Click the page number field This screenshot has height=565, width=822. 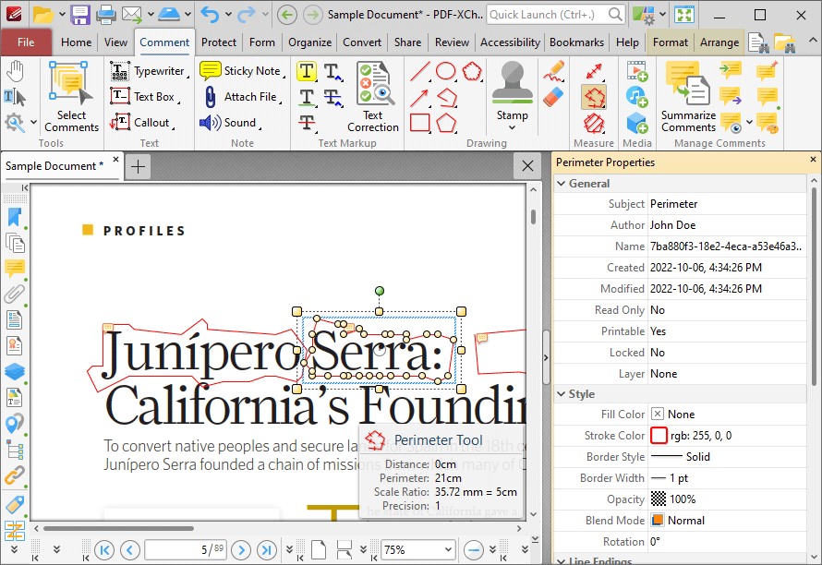pyautogui.click(x=186, y=550)
